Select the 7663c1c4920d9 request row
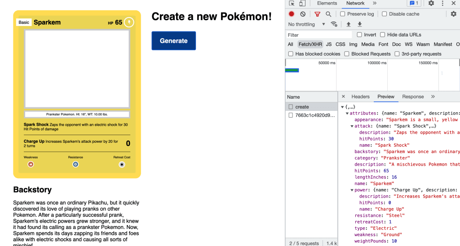The image size is (460, 246). coord(312,115)
